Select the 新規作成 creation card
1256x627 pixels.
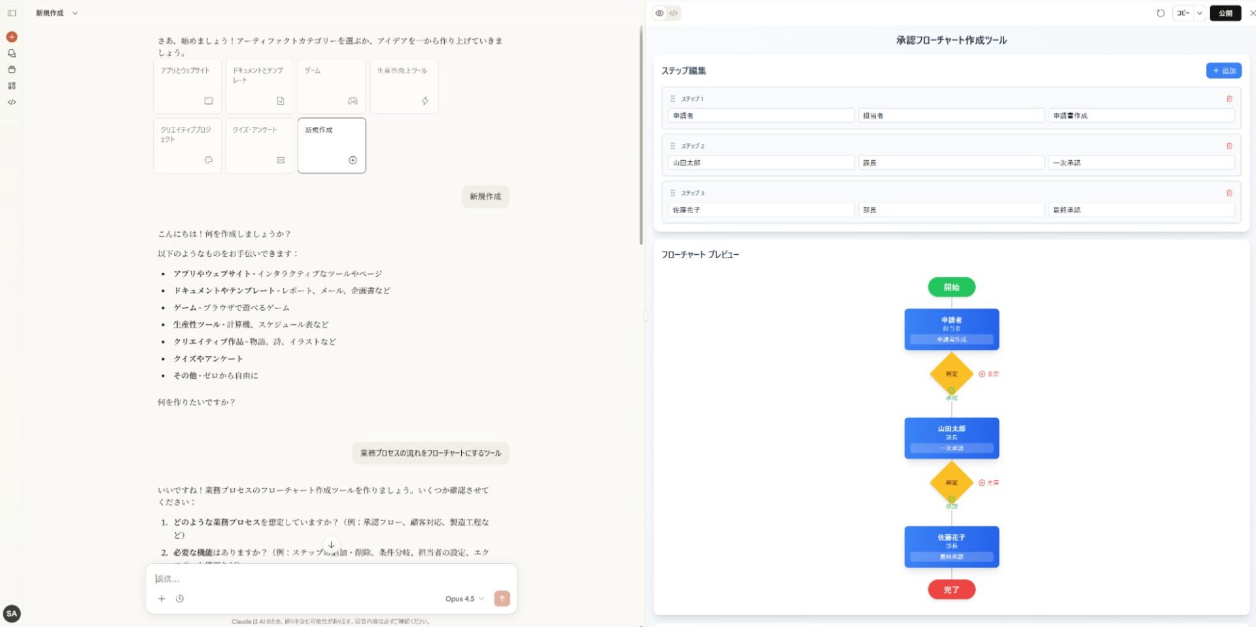332,145
